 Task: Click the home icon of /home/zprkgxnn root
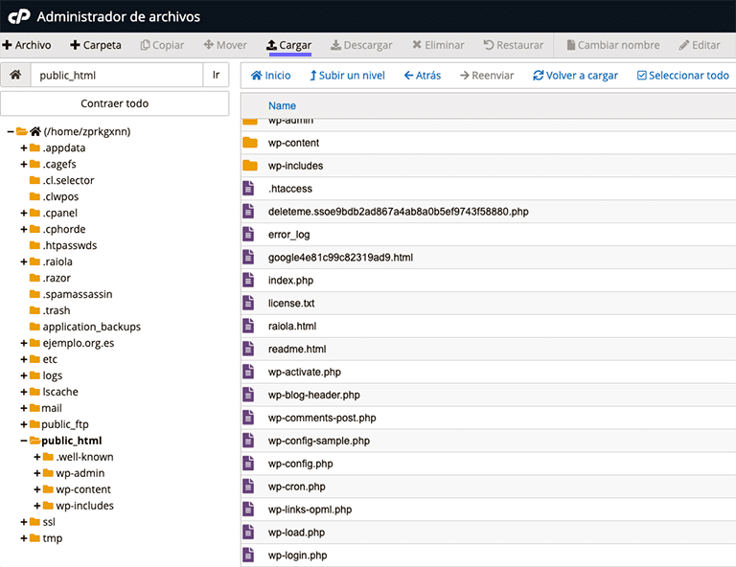pos(35,131)
